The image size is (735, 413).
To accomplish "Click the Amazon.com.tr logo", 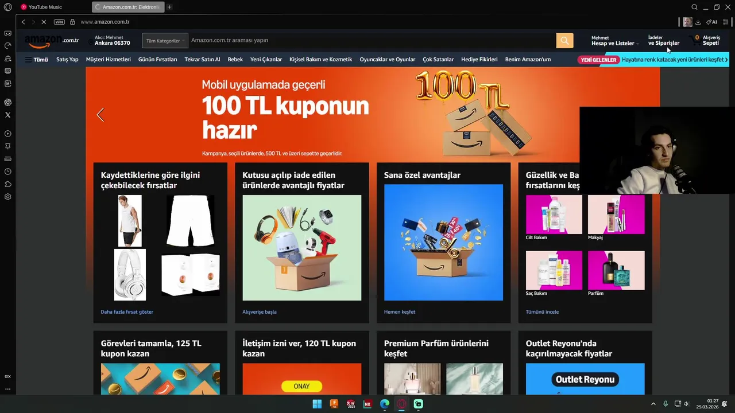I will coord(52,41).
